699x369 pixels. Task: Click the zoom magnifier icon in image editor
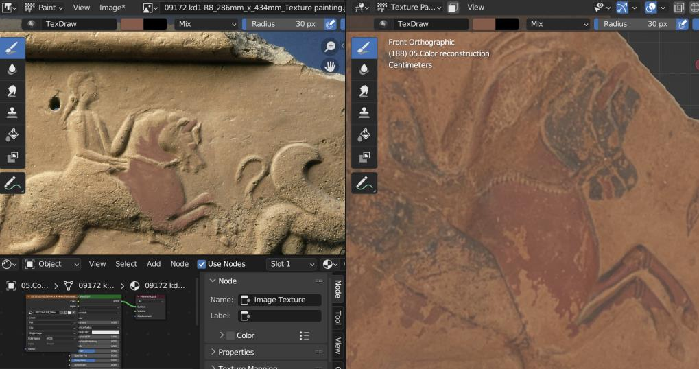click(x=330, y=46)
